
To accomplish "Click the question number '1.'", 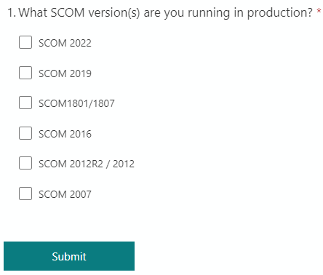I will pos(12,12).
